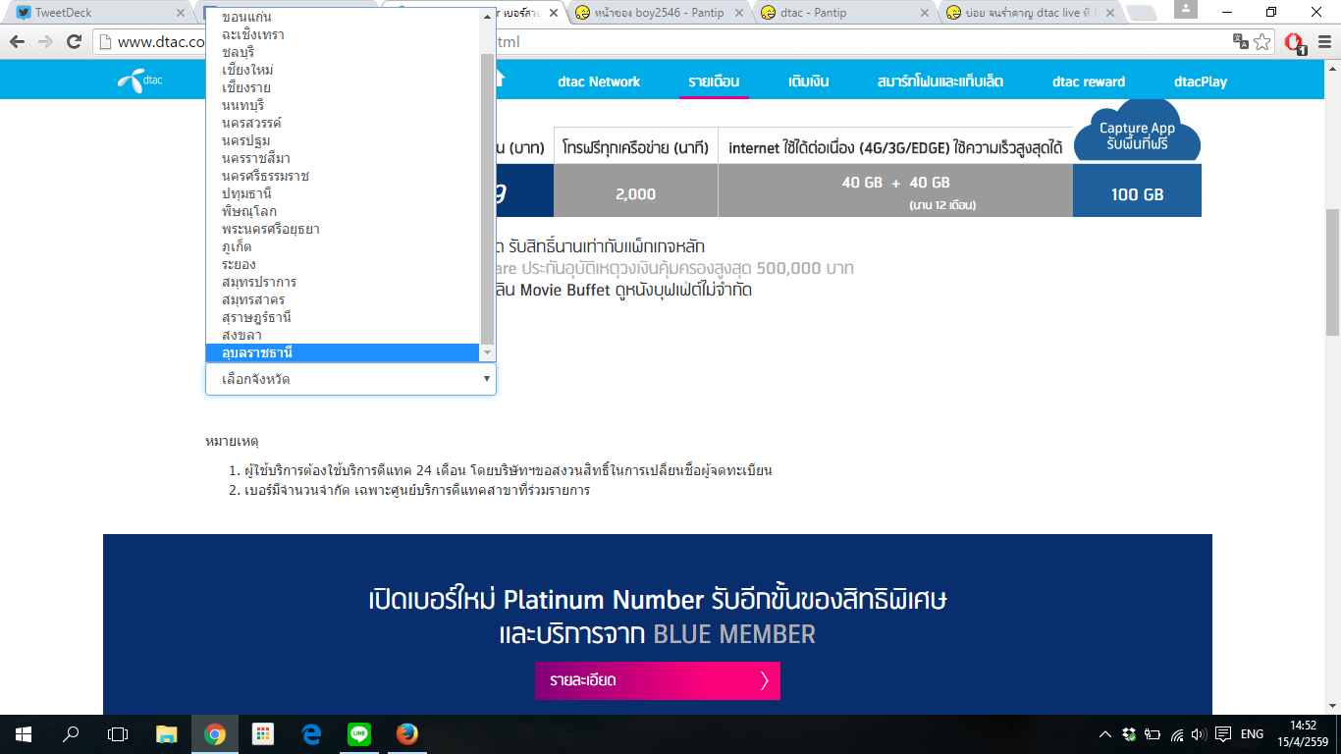The image size is (1341, 754).
Task: Open the dtac Network menu
Action: click(599, 81)
